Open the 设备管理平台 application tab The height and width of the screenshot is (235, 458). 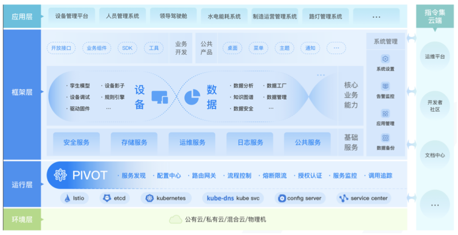72,16
